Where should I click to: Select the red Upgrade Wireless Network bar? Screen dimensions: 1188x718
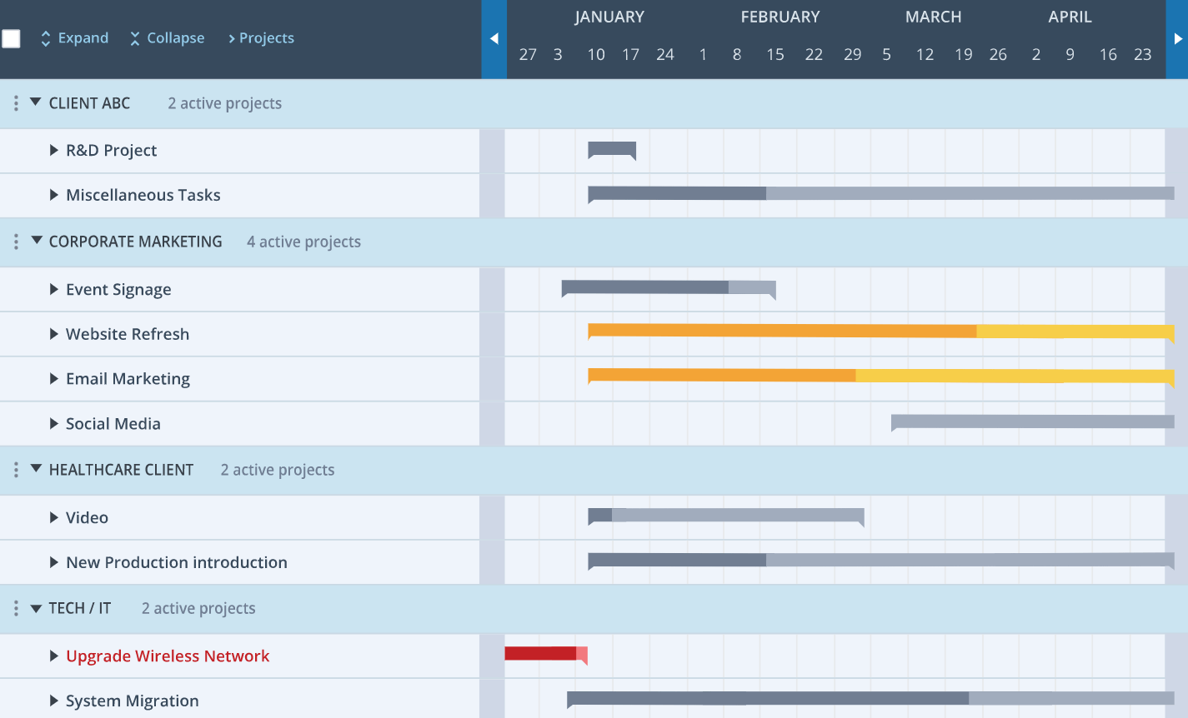(x=542, y=655)
